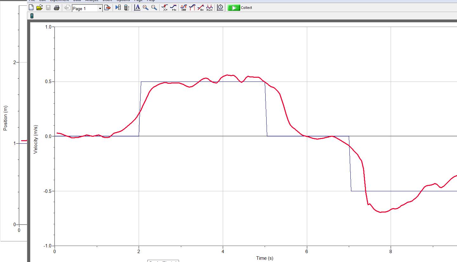Image resolution: width=457 pixels, height=262 pixels.
Task: Autoscale the graph with the Autoscale icon
Action: 136,8
